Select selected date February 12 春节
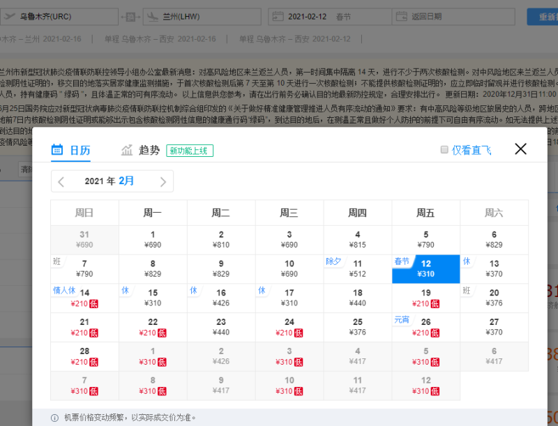This screenshot has width=558, height=426. tap(425, 268)
